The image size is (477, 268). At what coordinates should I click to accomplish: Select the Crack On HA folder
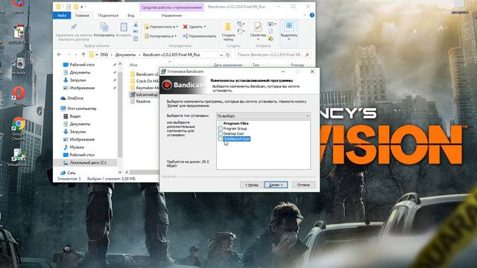144,81
